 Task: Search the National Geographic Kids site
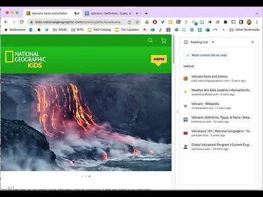(150, 40)
